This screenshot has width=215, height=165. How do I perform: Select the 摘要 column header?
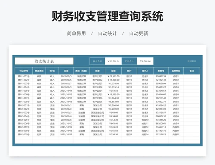[x=98, y=71]
